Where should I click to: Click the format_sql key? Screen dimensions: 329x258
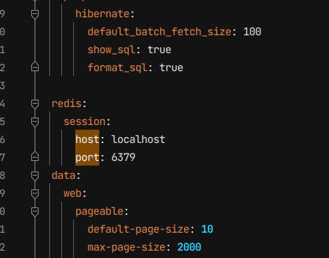[x=118, y=68]
